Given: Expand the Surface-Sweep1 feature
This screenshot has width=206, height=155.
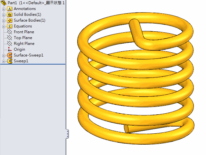Looking at the screenshot, I should pos(4,56).
